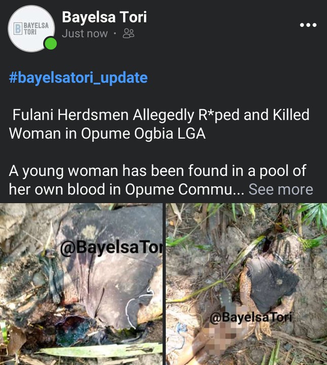The width and height of the screenshot is (327, 365).
Task: Expand the post with See more
Action: [280, 190]
